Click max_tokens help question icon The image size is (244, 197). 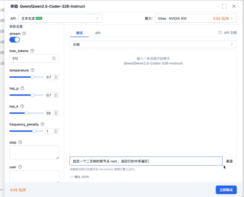tap(32, 51)
